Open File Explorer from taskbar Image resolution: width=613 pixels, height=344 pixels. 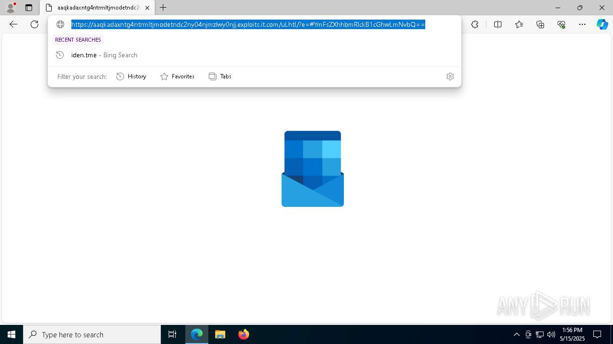point(220,334)
